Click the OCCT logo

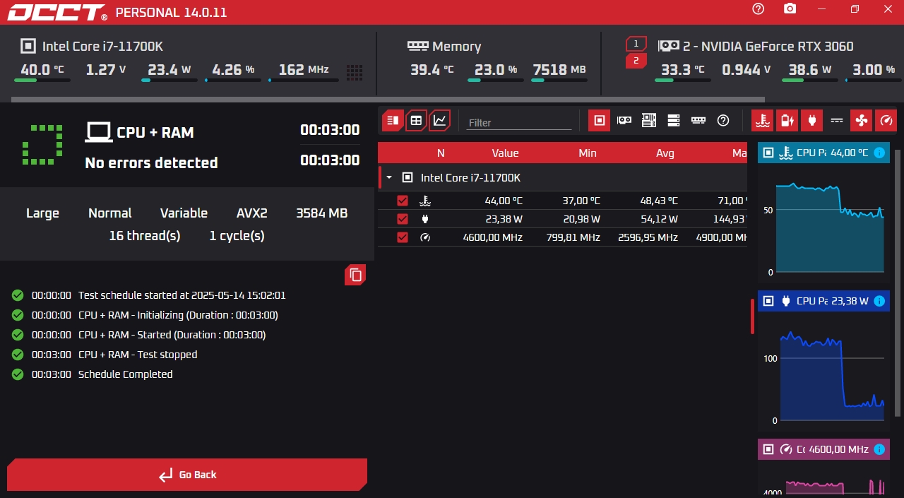coord(57,12)
